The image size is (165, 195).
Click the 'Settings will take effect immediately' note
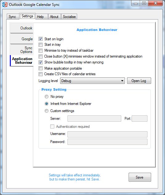tap(75, 177)
